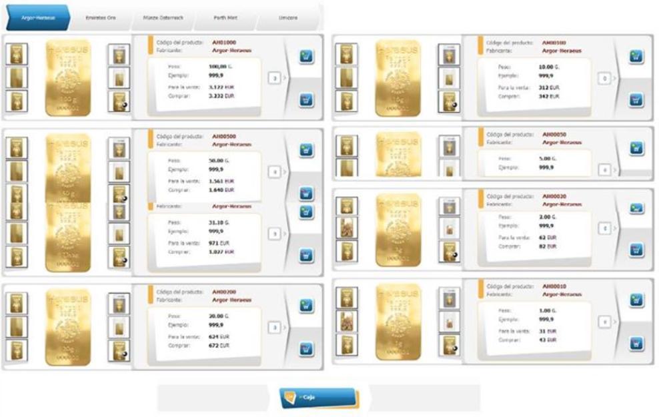The width and height of the screenshot is (659, 417).
Task: Focus the quantity box for the 10 g bar
Action: (604, 78)
